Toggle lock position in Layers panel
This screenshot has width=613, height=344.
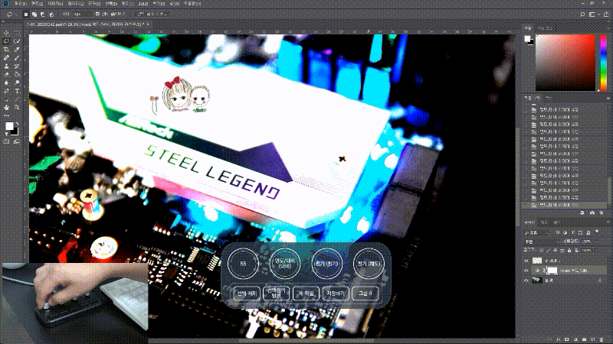pyautogui.click(x=556, y=251)
